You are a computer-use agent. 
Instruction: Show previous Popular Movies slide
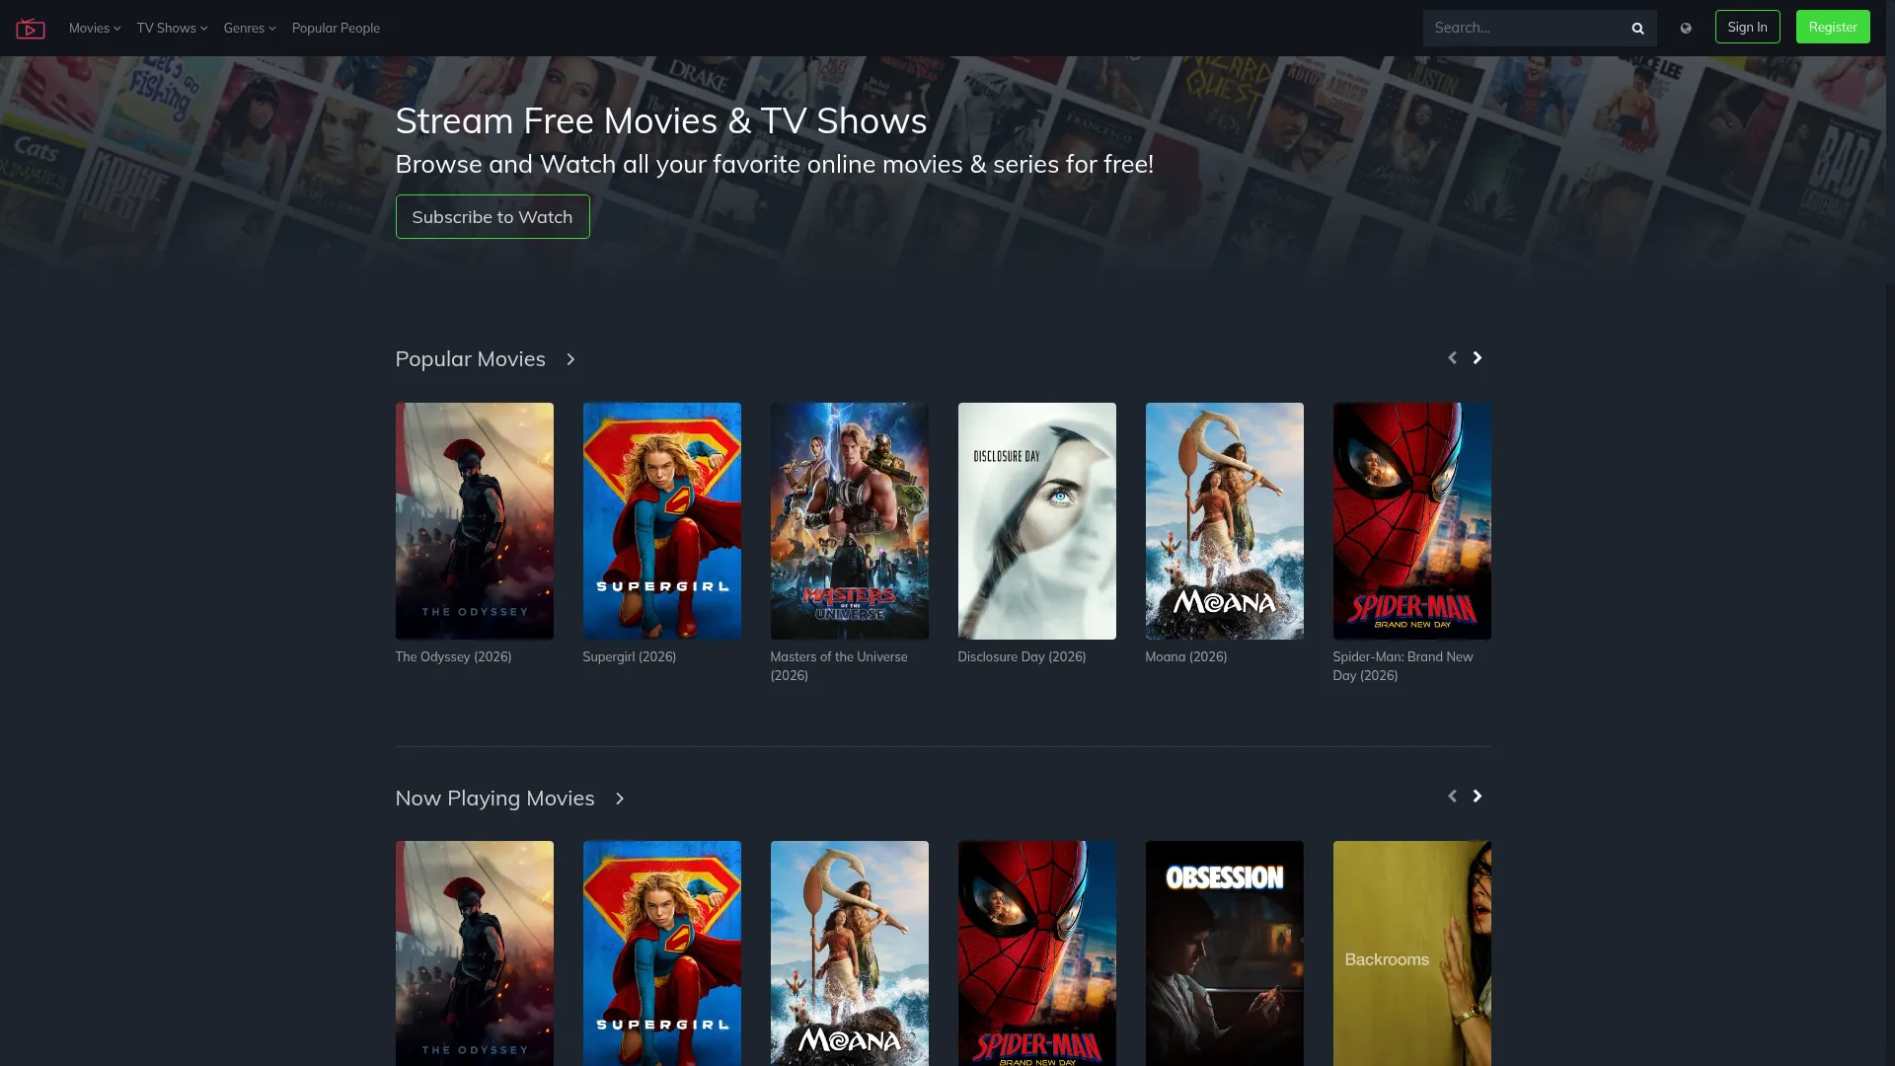pyautogui.click(x=1452, y=357)
